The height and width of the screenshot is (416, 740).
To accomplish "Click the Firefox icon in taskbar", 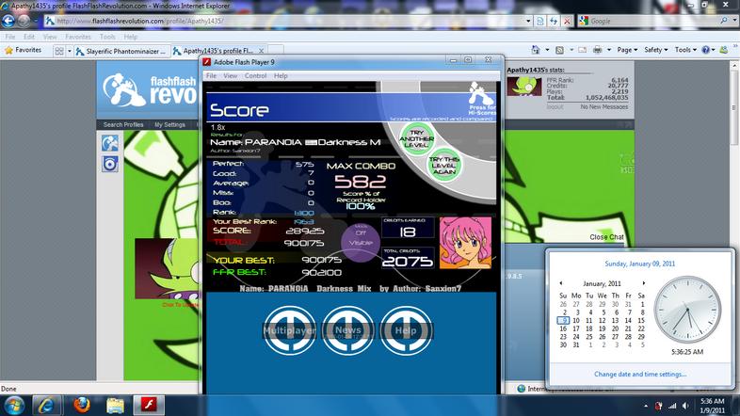I will pos(82,405).
